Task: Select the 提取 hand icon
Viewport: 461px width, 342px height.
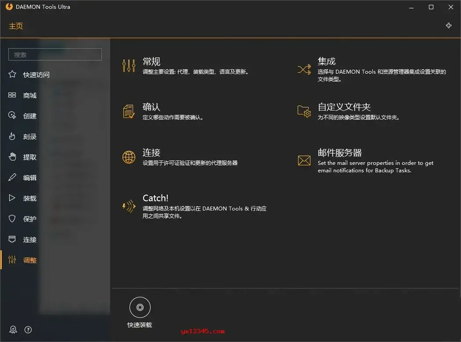Action: pos(12,157)
